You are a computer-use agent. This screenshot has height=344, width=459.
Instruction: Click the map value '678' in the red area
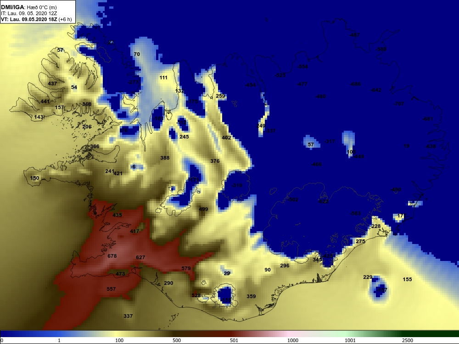[x=112, y=256]
